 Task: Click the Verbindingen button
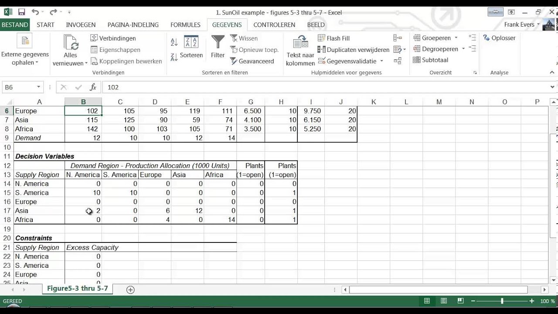click(113, 38)
